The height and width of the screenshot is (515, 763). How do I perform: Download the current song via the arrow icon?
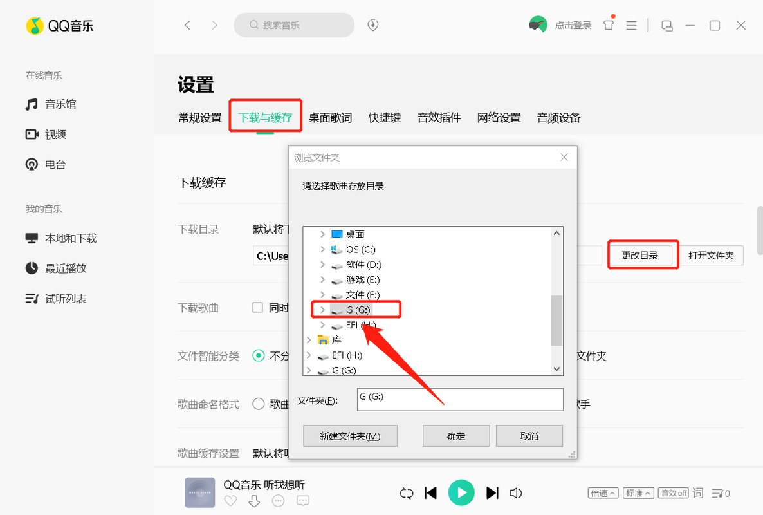click(254, 500)
